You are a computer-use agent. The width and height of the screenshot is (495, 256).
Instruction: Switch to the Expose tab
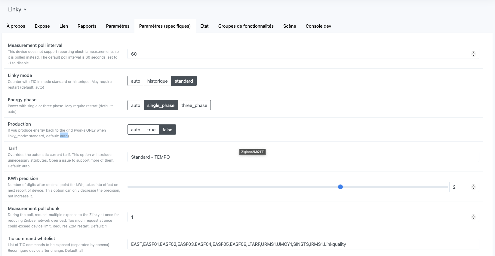point(42,26)
